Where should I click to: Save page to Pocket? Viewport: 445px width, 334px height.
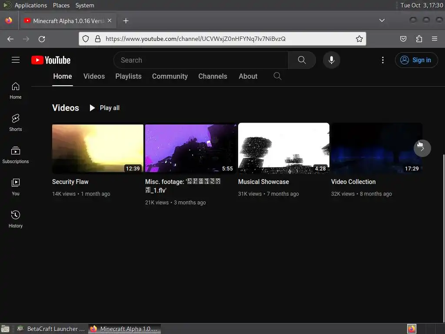(x=403, y=39)
